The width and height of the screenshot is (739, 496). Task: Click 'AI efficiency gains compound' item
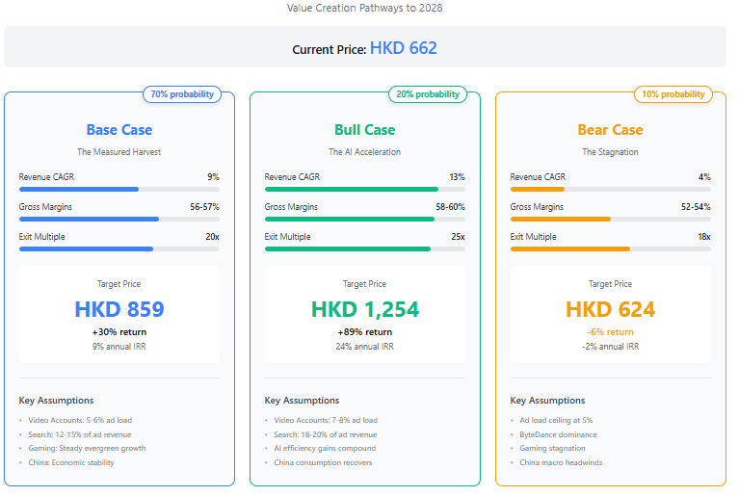(325, 449)
